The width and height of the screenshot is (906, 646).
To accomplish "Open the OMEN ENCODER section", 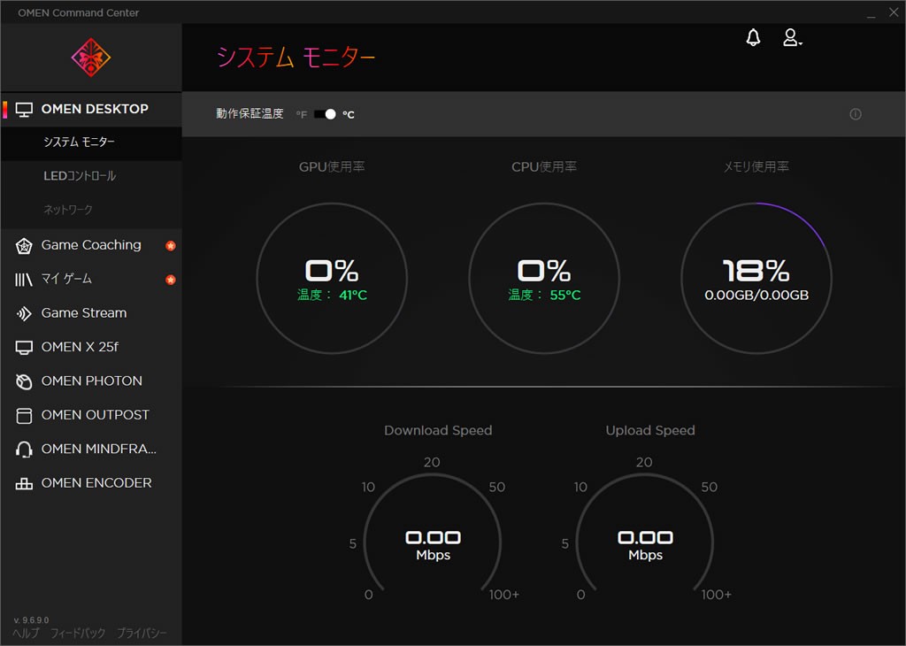I will pyautogui.click(x=91, y=484).
